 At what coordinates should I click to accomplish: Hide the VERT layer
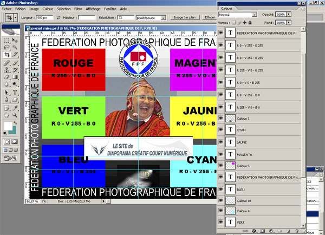(221, 222)
